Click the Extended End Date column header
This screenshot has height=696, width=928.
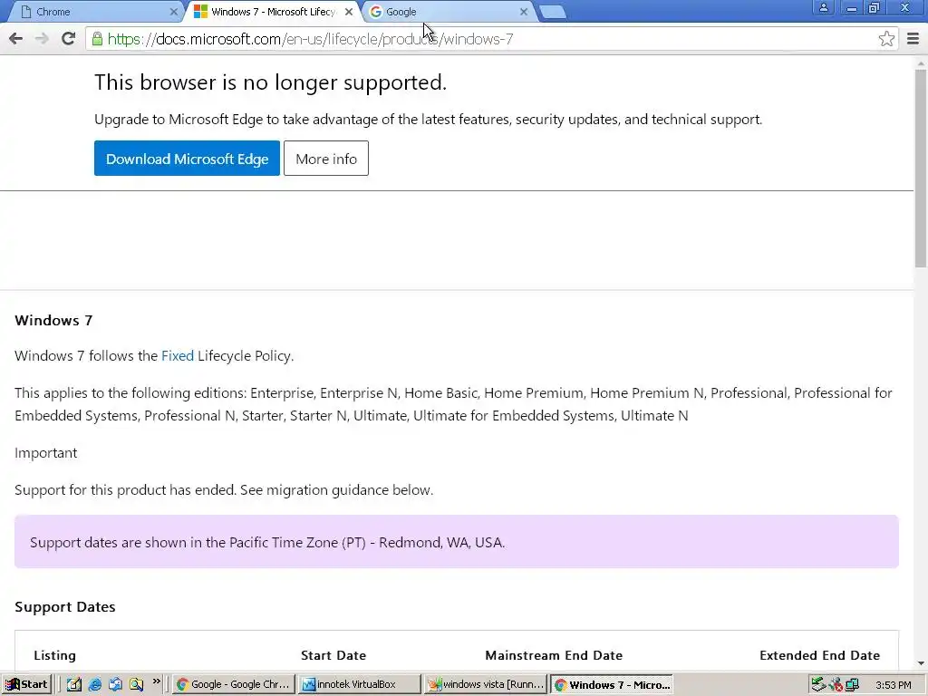tap(819, 655)
